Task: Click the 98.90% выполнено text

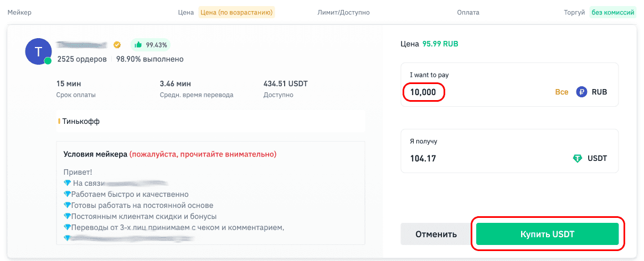Action: coord(150,59)
